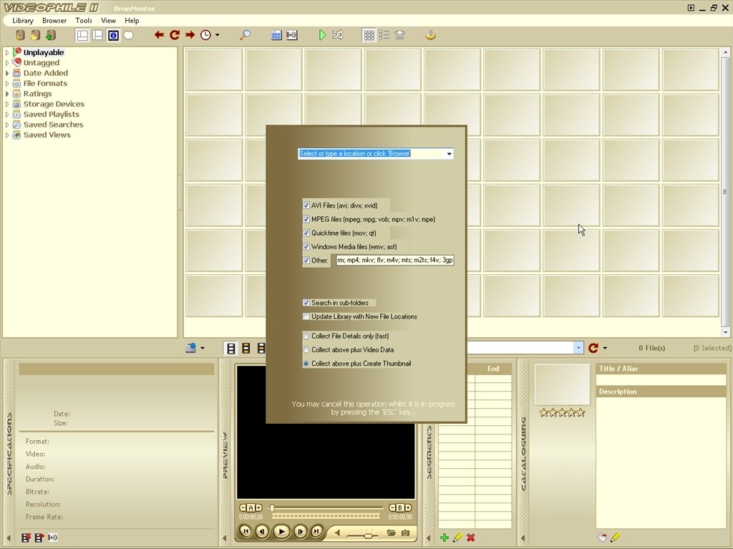
Task: Toggle Windows Media files checkbox
Action: click(306, 246)
